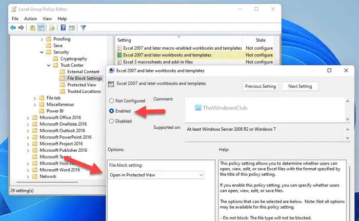Click the console tree horizontal scrollbar

tap(47, 183)
